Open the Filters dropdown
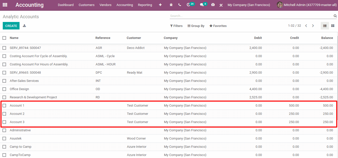The image size is (338, 158). (x=176, y=26)
